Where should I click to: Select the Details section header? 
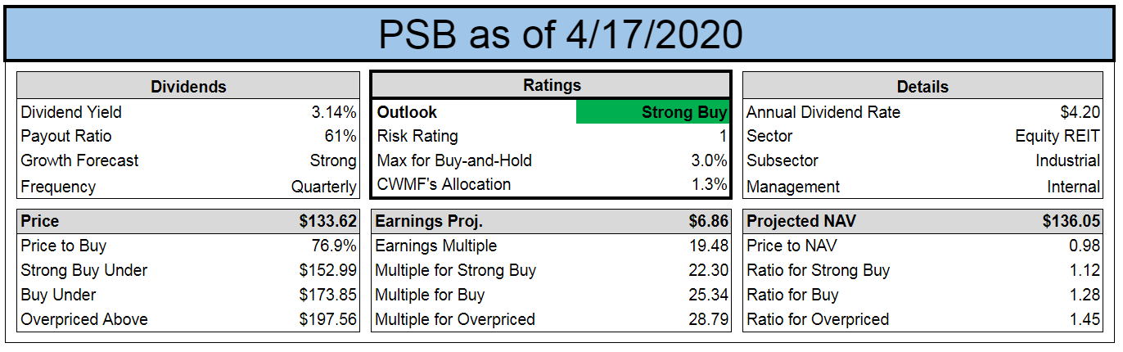coord(922,86)
